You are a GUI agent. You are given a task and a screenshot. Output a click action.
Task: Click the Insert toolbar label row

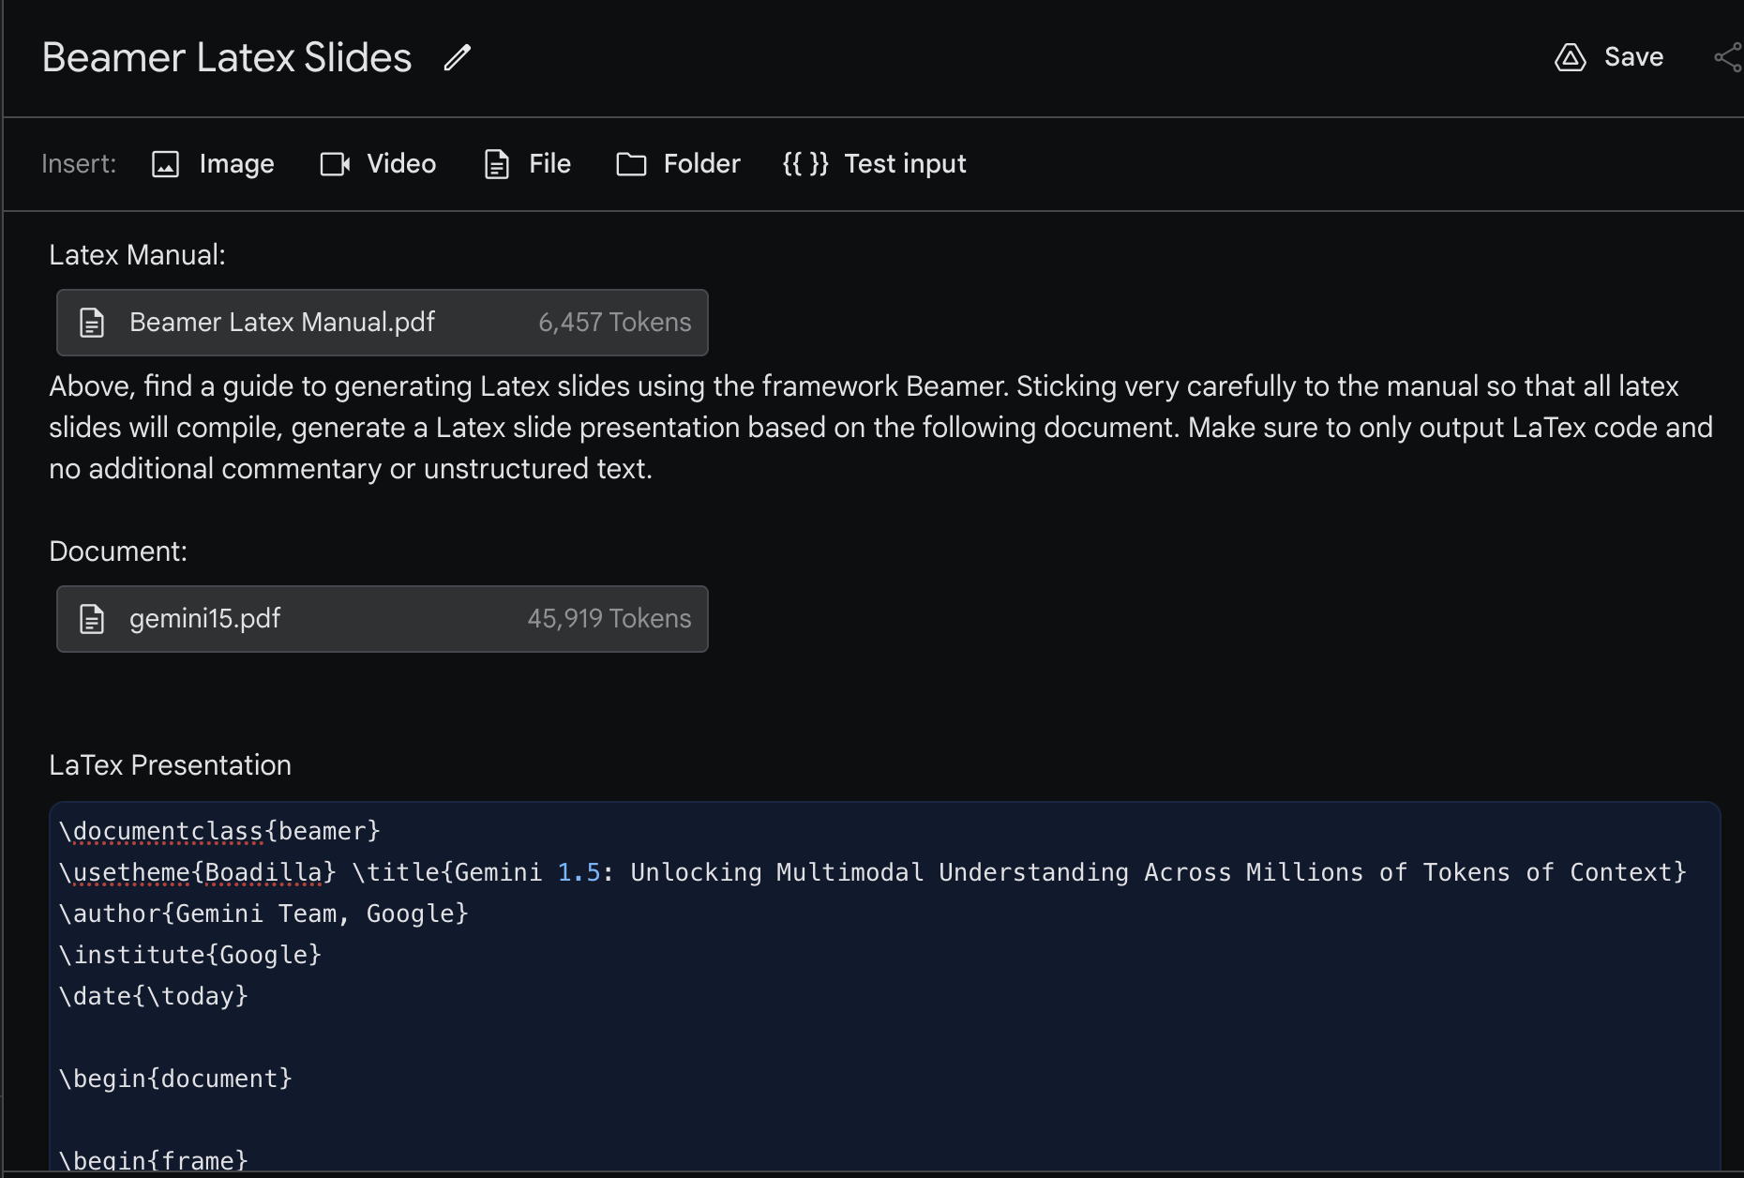[x=79, y=163]
